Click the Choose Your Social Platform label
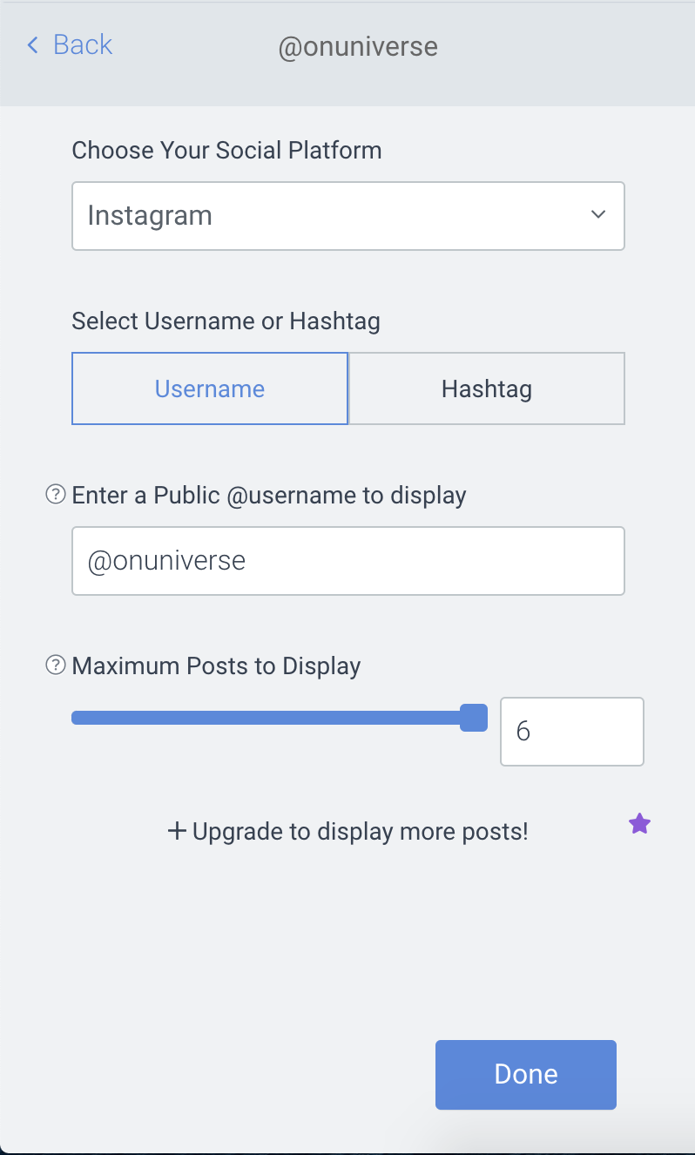 pyautogui.click(x=226, y=151)
